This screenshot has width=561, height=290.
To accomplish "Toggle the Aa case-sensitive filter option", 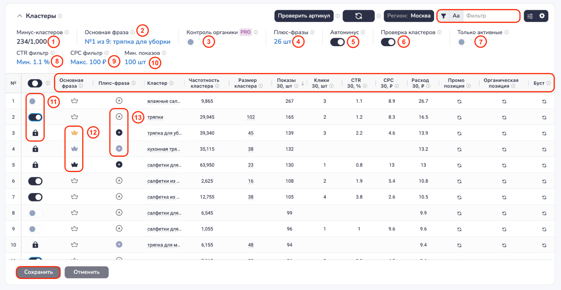I will 456,16.
